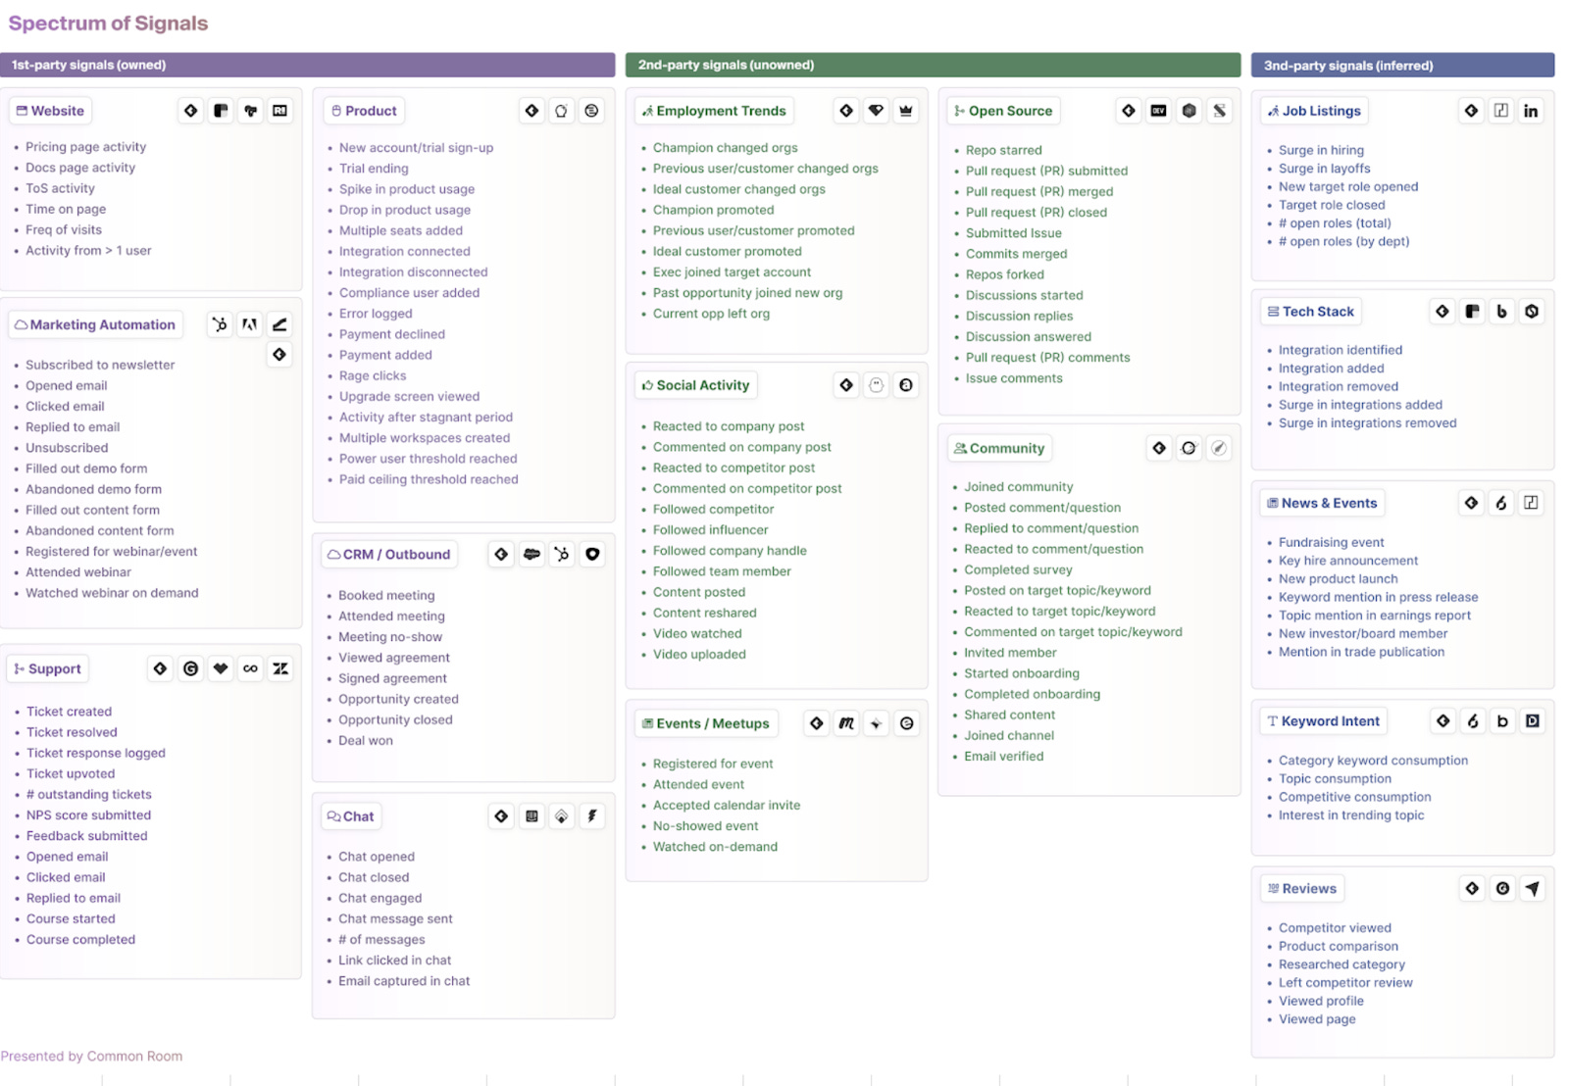Select the 2nd-party signals (unowned) header
The image size is (1569, 1086).
pyautogui.click(x=933, y=65)
